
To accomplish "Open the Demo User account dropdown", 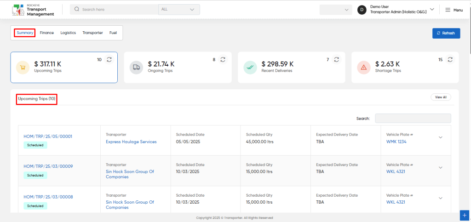I will coord(432,9).
